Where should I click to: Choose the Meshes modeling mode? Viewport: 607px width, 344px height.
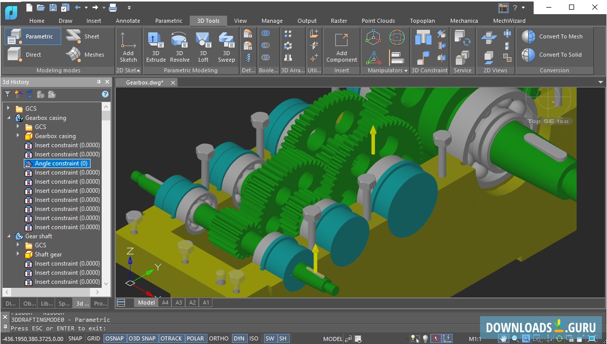coord(84,54)
